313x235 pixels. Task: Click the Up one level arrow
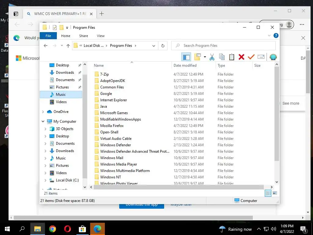[x=68, y=46]
